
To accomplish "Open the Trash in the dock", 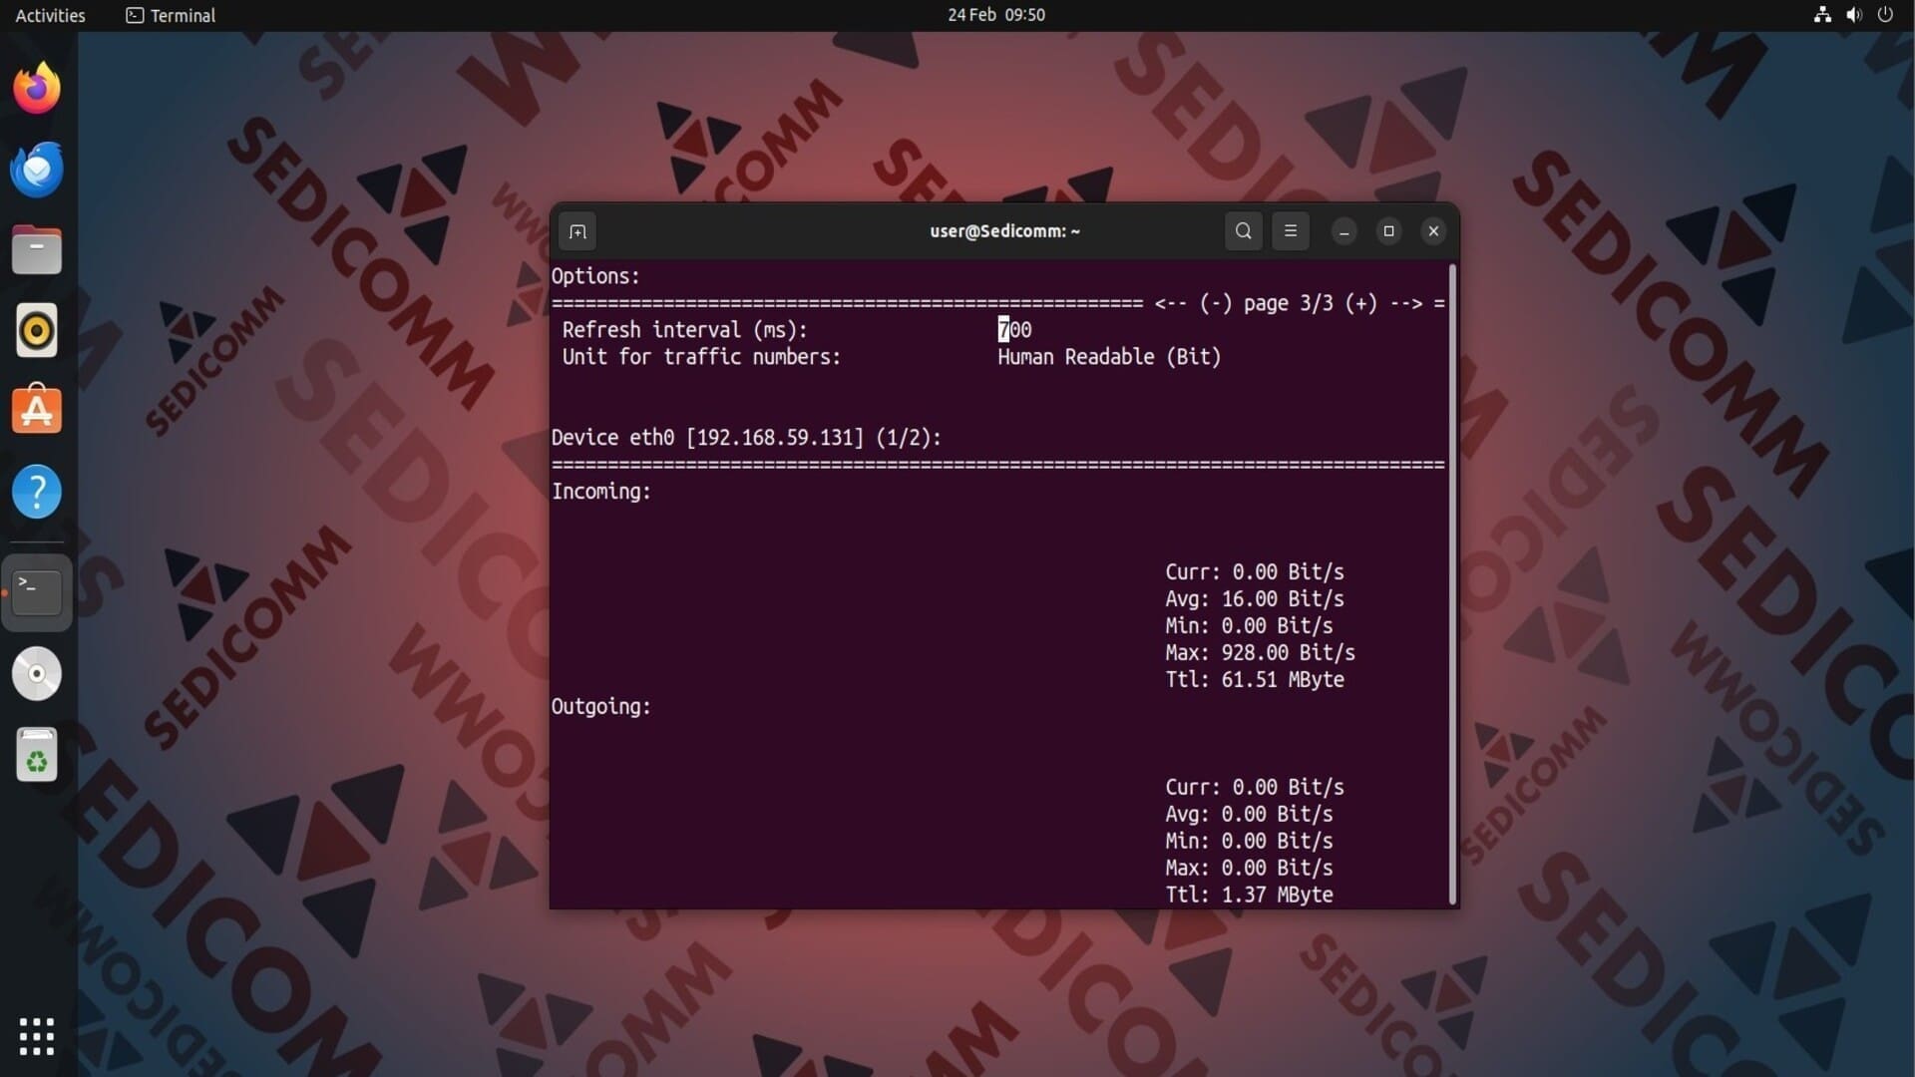I will coord(37,755).
